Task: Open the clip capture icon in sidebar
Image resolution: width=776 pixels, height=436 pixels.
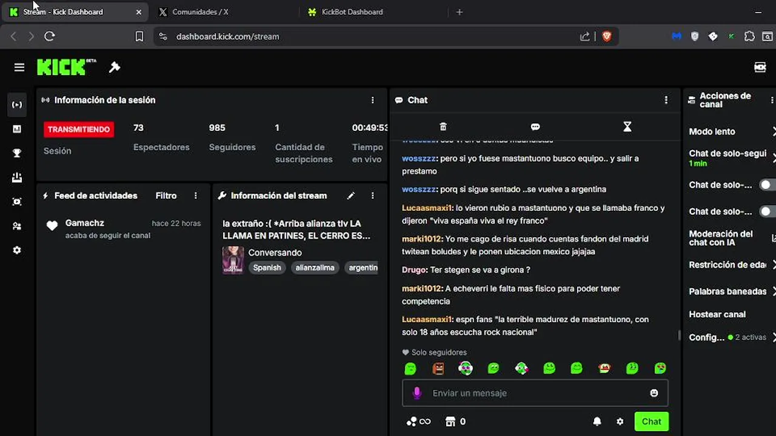Action: [17, 202]
